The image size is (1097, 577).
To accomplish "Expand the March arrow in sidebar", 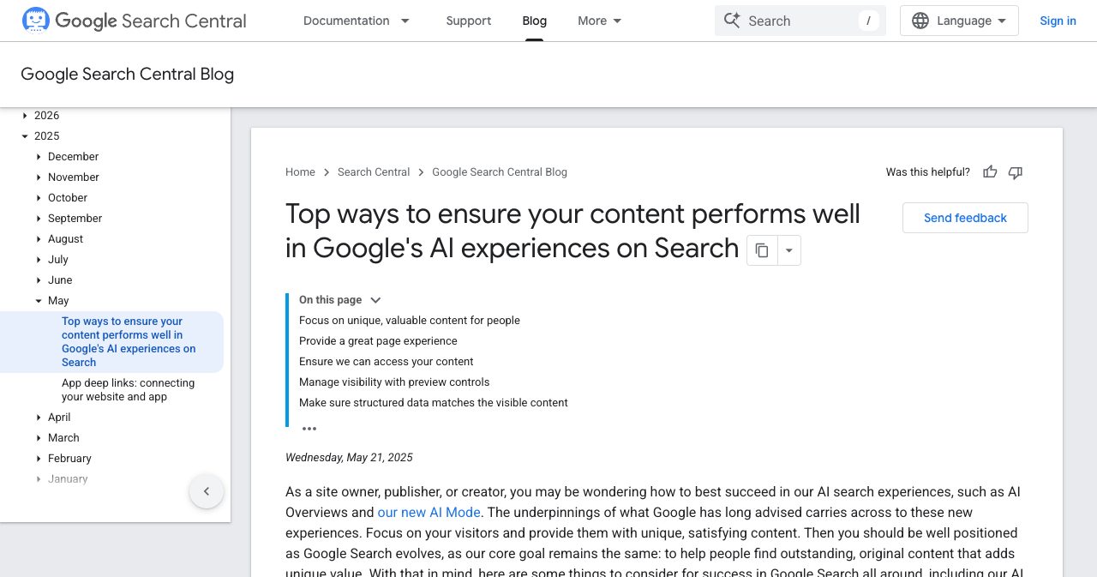I will (39, 438).
